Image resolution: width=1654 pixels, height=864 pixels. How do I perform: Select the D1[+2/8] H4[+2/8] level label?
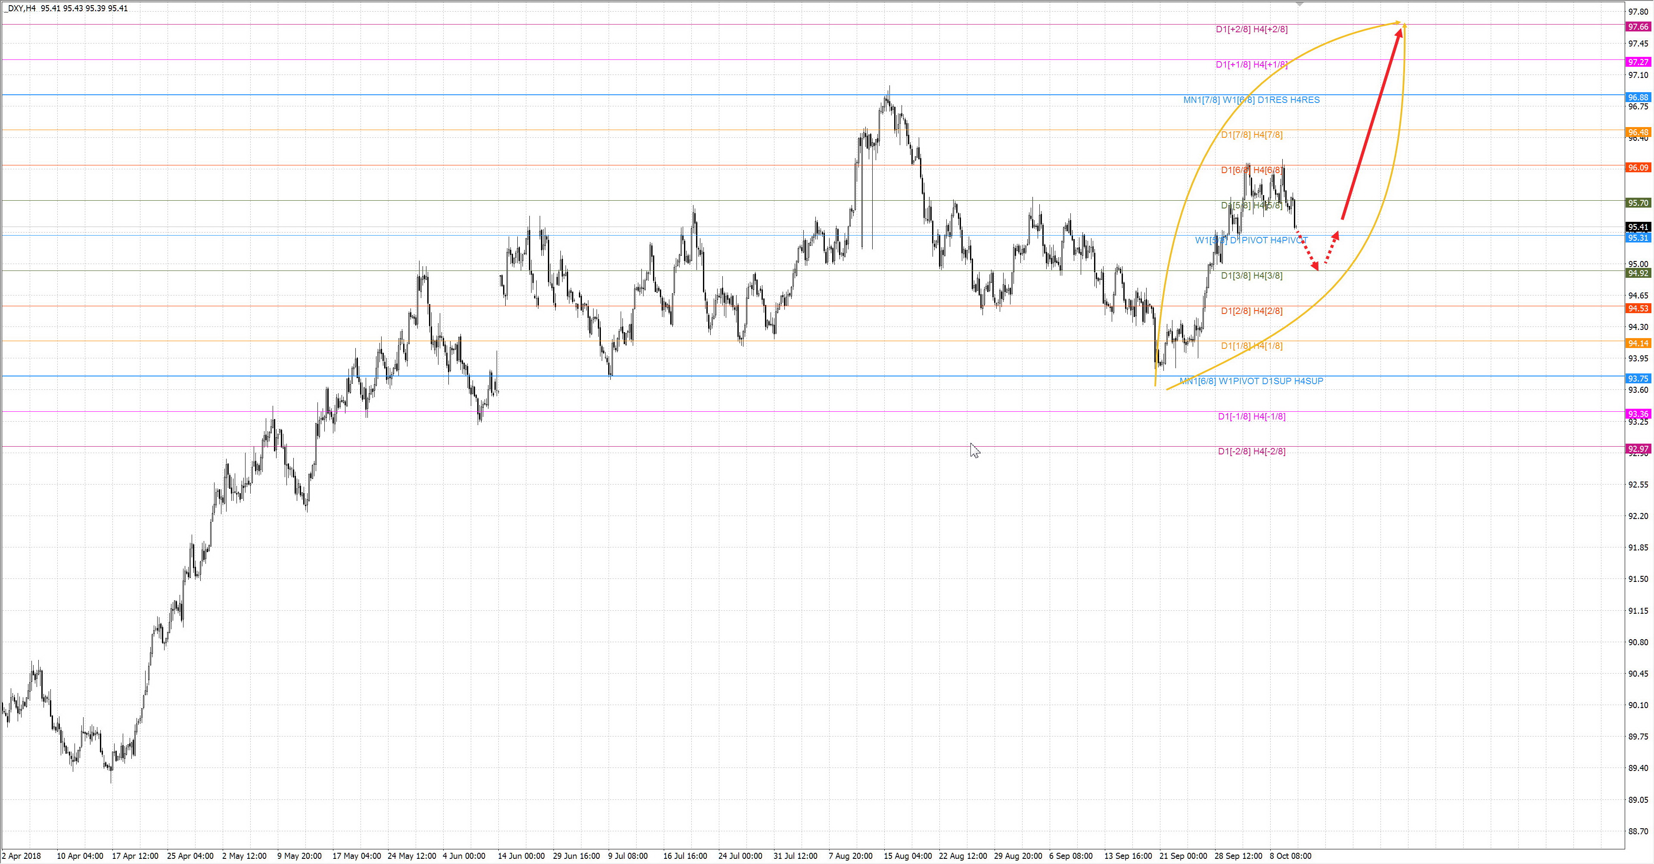click(x=1251, y=30)
